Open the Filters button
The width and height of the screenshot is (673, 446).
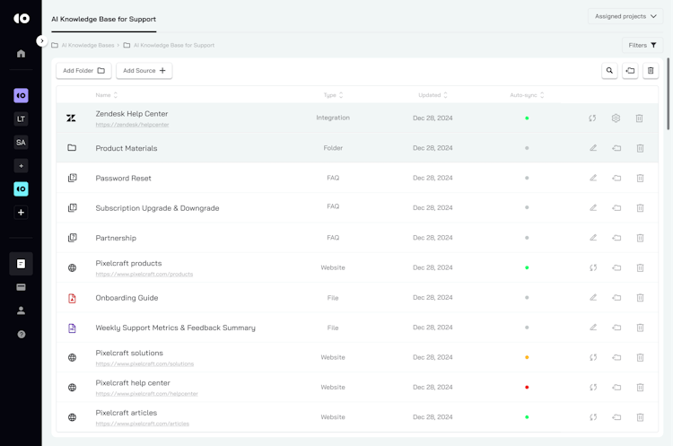(x=642, y=45)
